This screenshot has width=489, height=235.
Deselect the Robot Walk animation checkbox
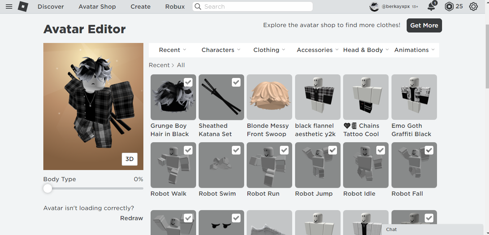pos(188,150)
